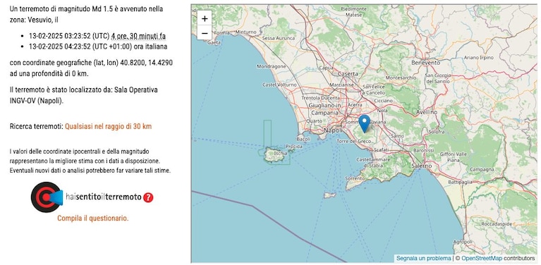Click the haisentitoilterremoto text banner
The height and width of the screenshot is (265, 541).
click(104, 197)
